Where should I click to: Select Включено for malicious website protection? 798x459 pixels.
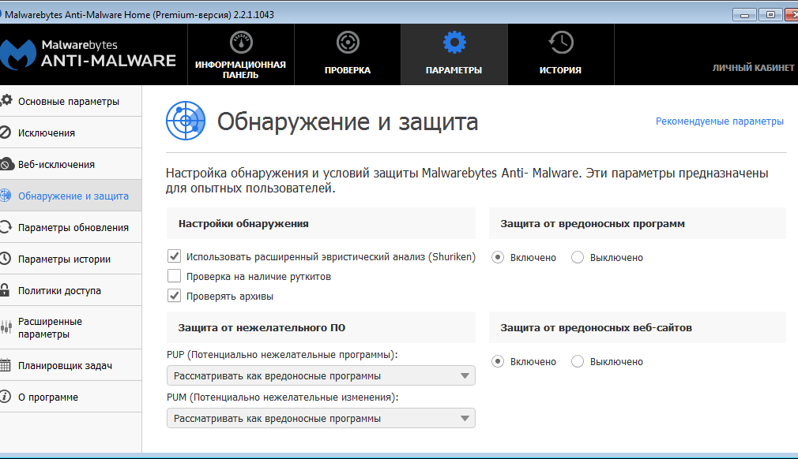[498, 361]
